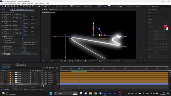Toggle Fast Box Blur effect fx switch

(3, 37)
